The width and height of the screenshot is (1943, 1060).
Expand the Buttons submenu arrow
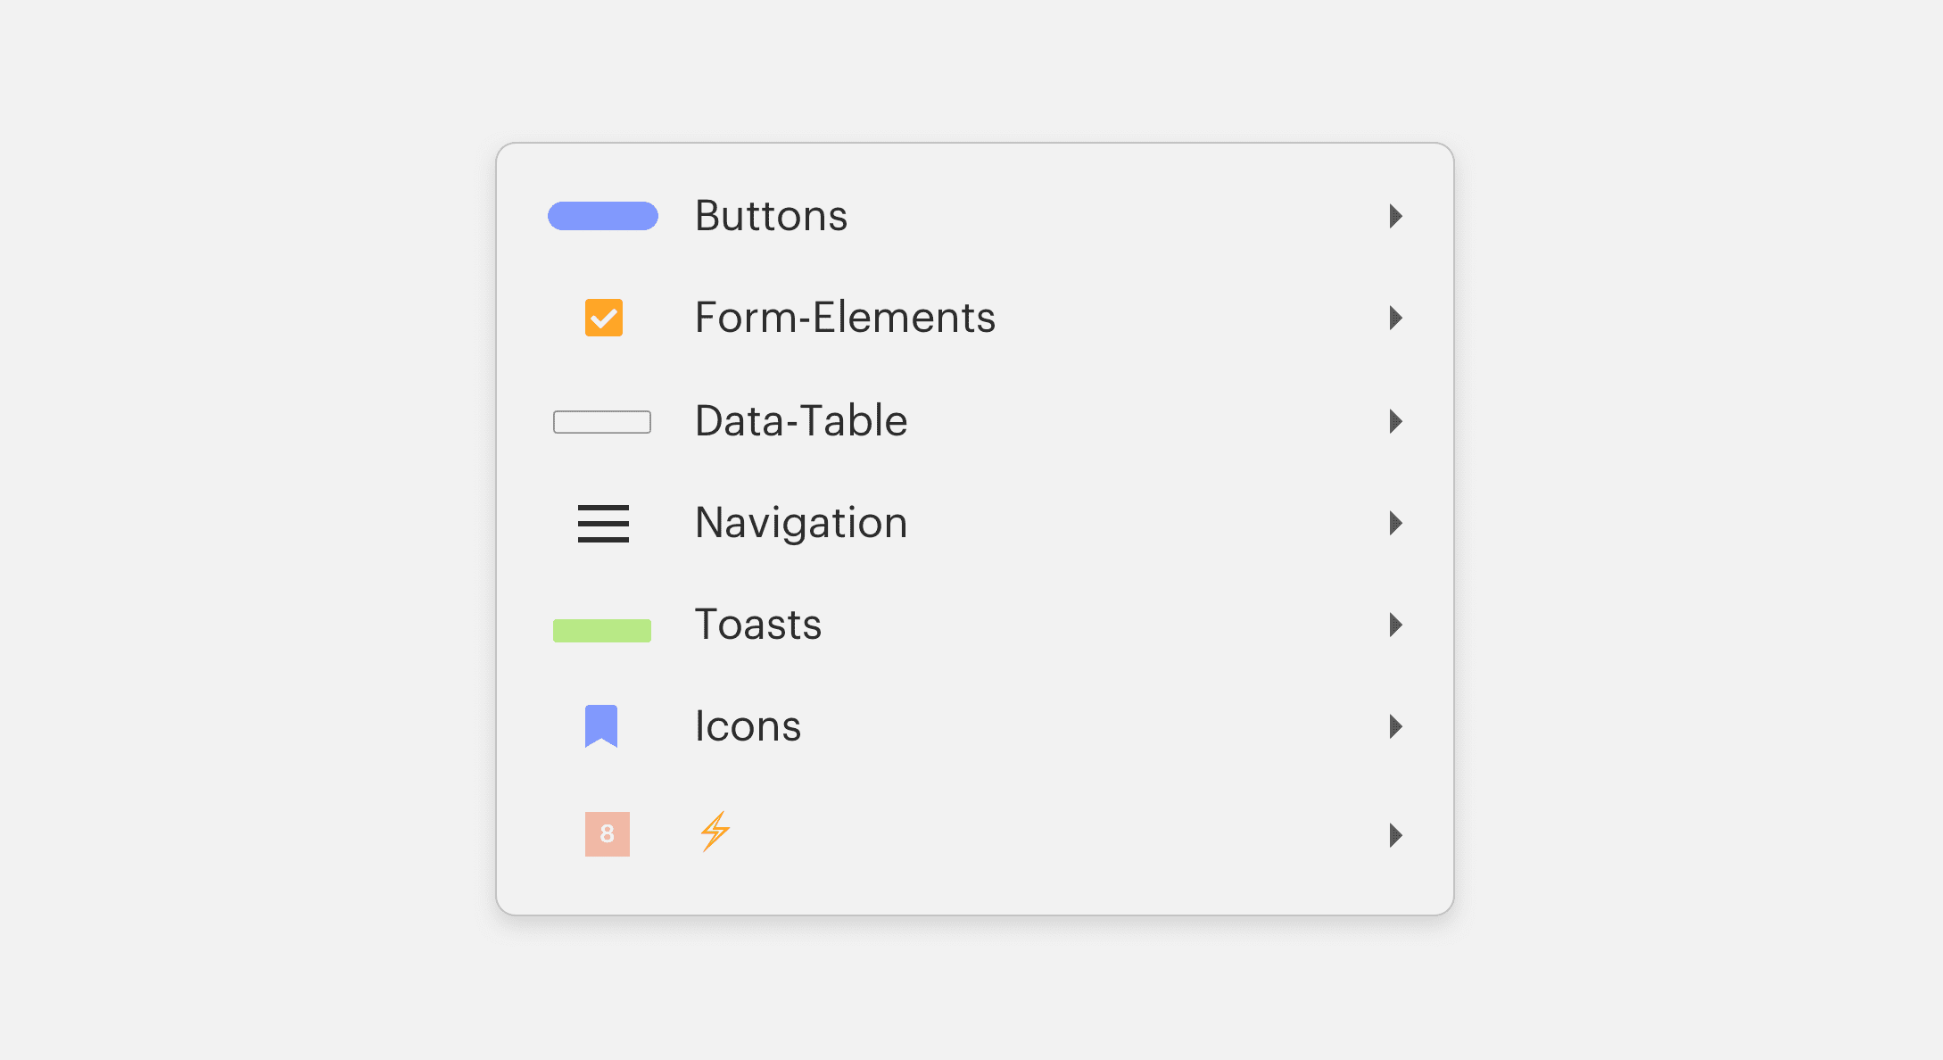(x=1396, y=216)
